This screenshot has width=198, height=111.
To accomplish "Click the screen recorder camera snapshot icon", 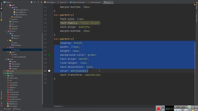I will coord(163,107).
